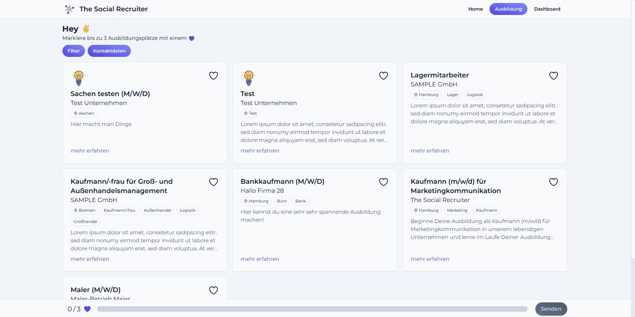Like the Kaufmann Groß- und Außenhandelsmanagement listing
The width and height of the screenshot is (635, 317).
pos(214,182)
